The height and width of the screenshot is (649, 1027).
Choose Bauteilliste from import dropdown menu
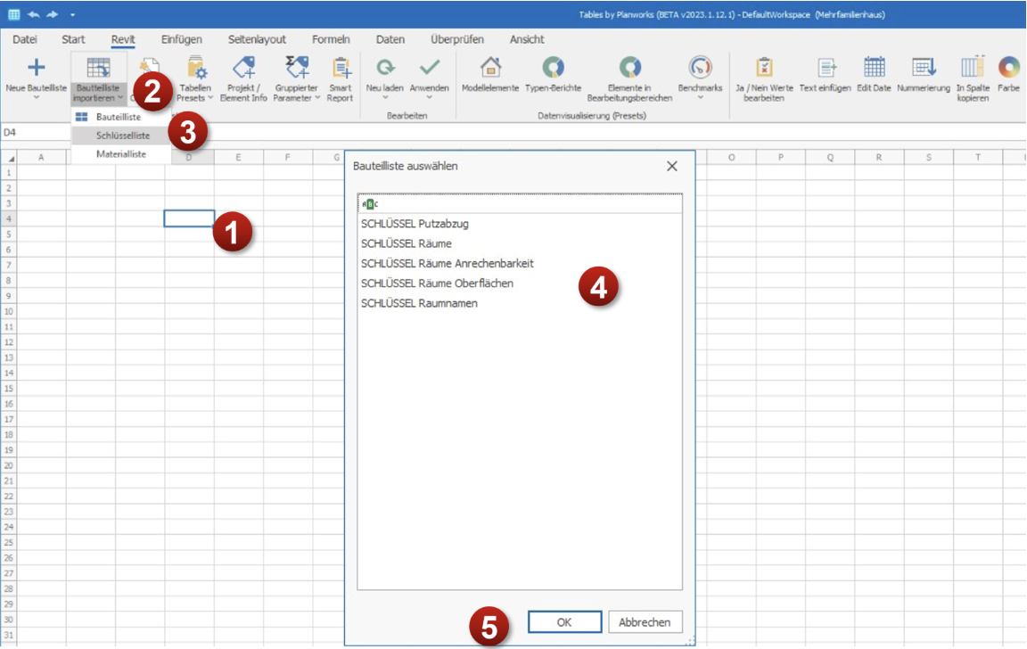[x=121, y=117]
